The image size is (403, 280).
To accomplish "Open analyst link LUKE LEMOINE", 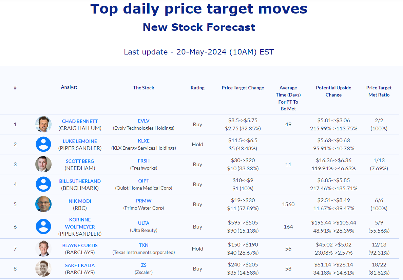I will 80,141.
